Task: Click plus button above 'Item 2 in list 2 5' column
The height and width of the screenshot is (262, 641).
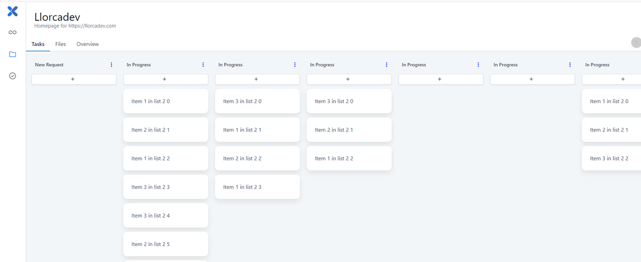Action: coord(166,79)
